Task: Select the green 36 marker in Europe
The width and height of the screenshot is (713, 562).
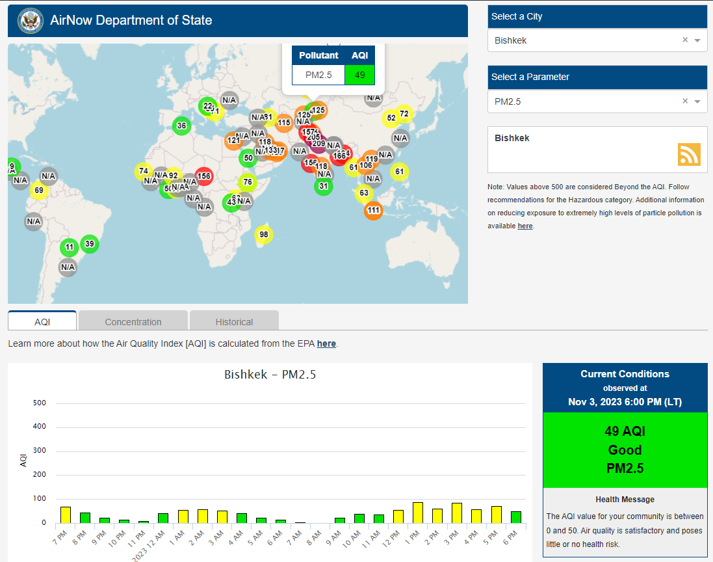Action: pos(181,126)
